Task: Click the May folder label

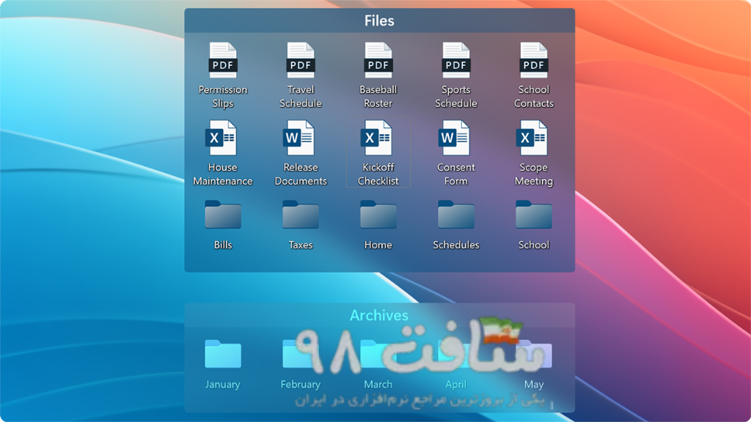Action: (534, 384)
